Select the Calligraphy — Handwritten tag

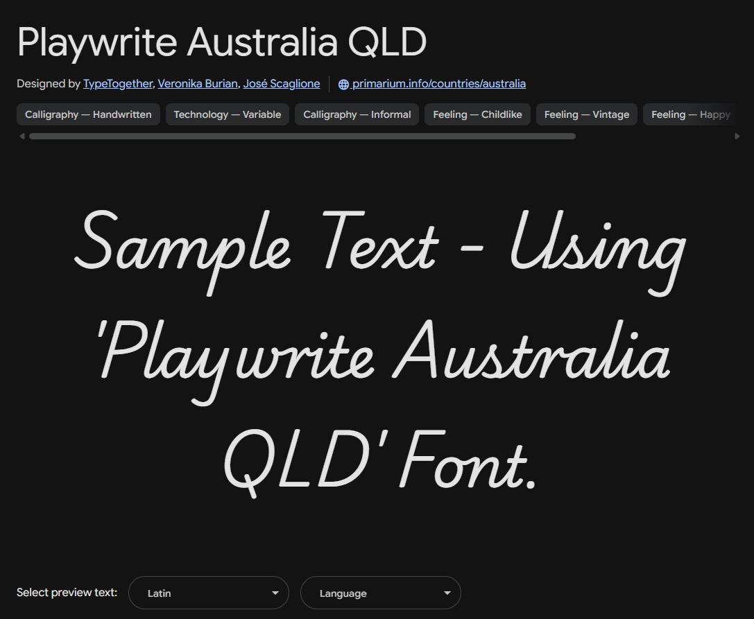[x=88, y=114]
